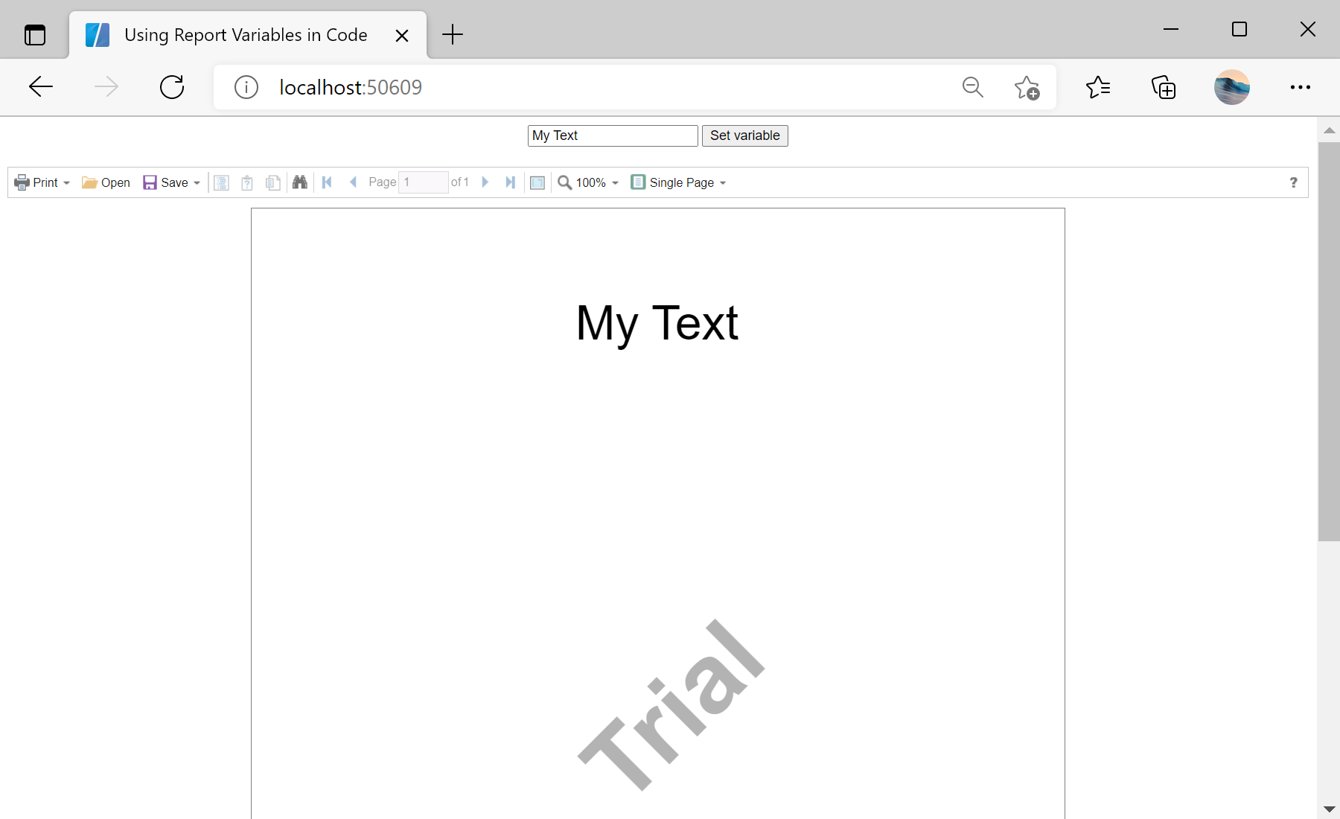Click the Find binoculars icon
The width and height of the screenshot is (1340, 819).
pyautogui.click(x=300, y=182)
